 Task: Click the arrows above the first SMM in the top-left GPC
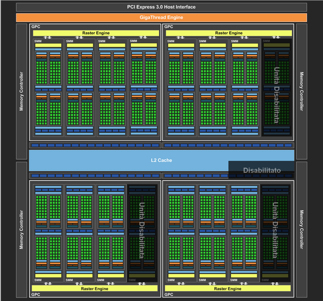47,37
